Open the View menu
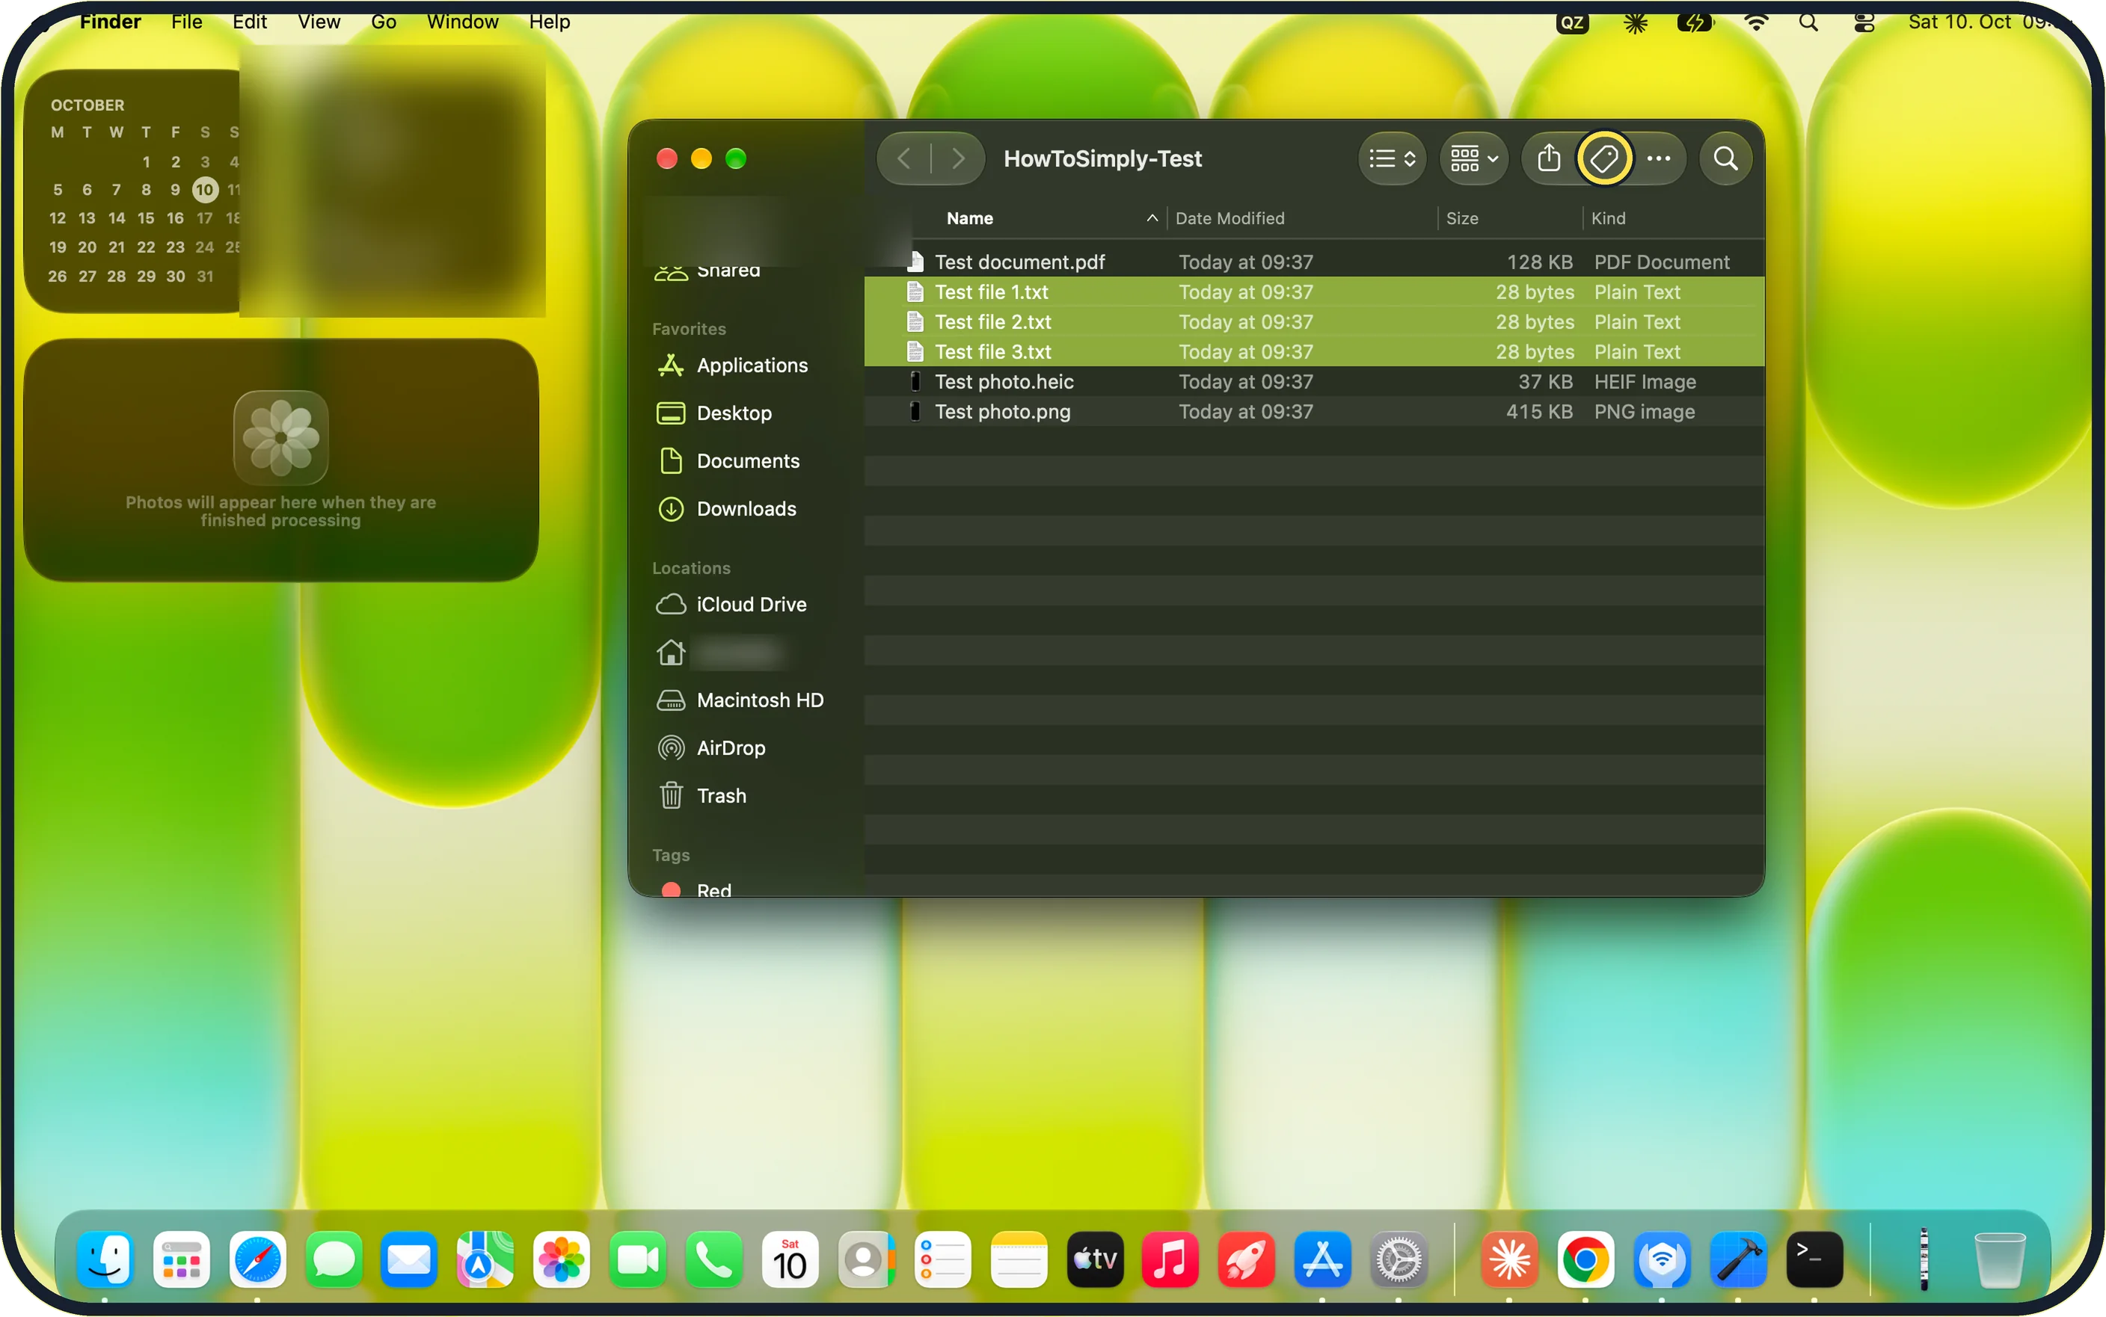The image size is (2106, 1317). click(319, 22)
